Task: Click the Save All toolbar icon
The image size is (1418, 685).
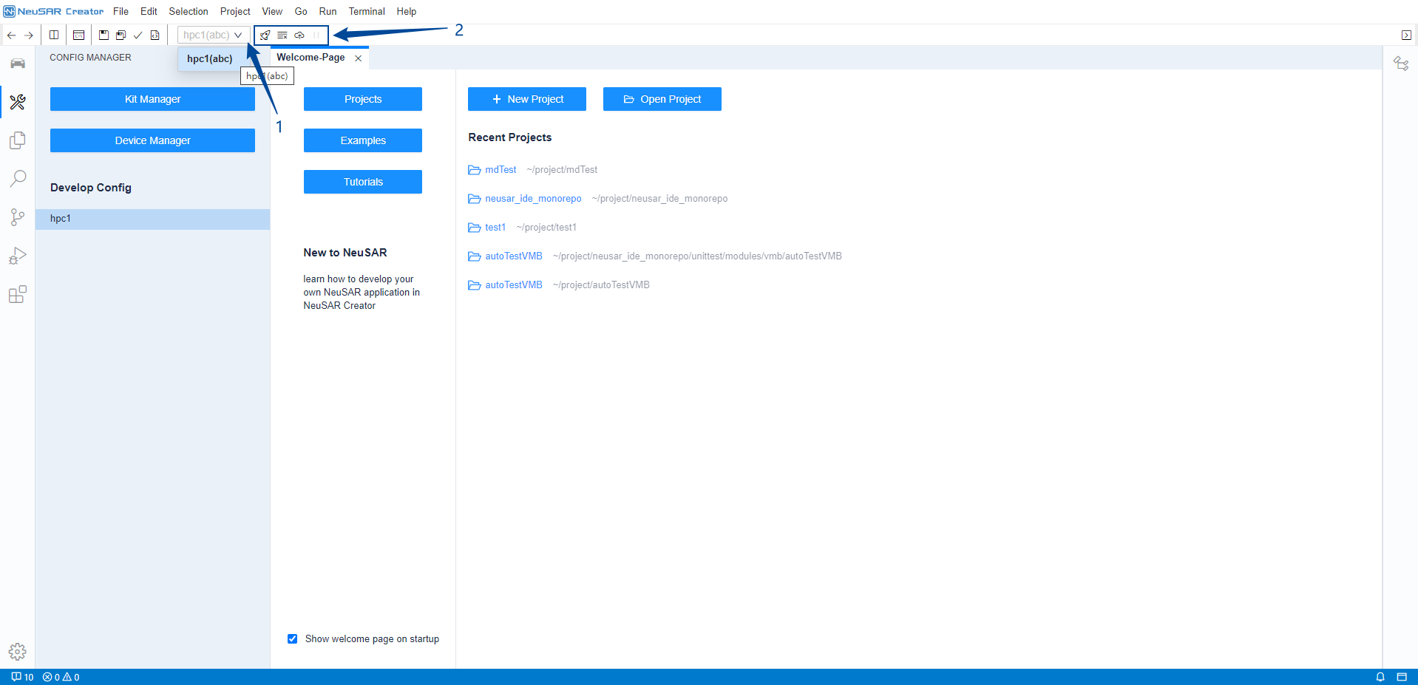Action: point(121,35)
